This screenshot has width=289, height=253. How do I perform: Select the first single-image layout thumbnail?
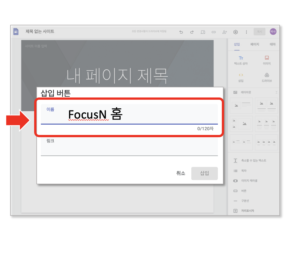pos(241,105)
